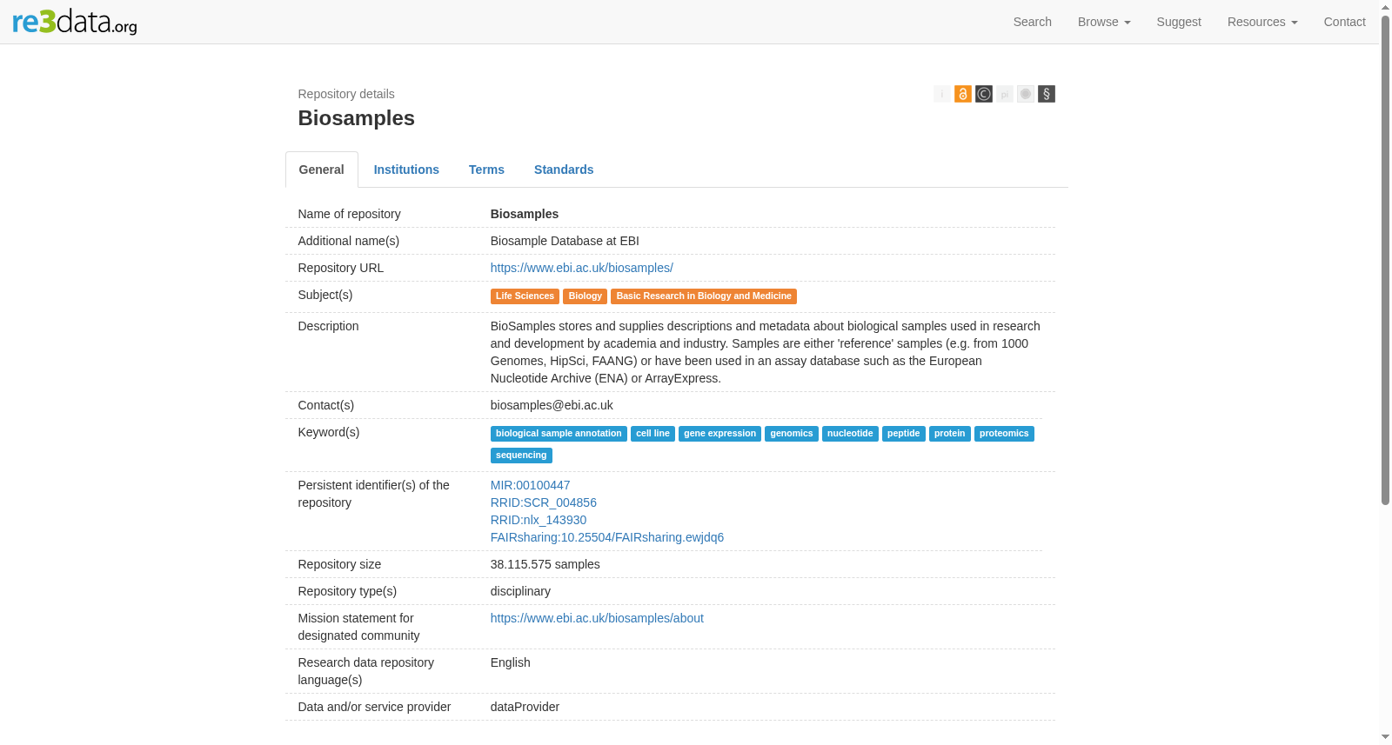This screenshot has width=1392, height=745.
Task: Click the 'nucleotide' keyword tag
Action: [850, 434]
